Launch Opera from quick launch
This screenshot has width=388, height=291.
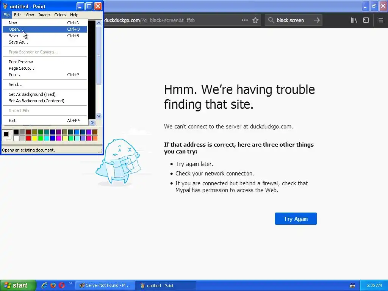point(62,285)
